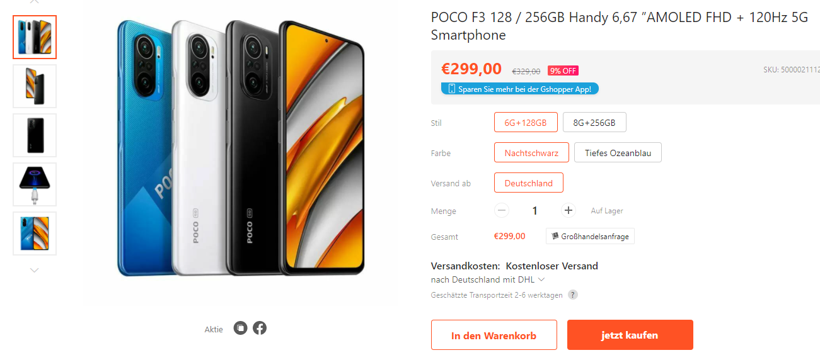
Task: Select Deutschland as shipping origin
Action: tap(528, 183)
